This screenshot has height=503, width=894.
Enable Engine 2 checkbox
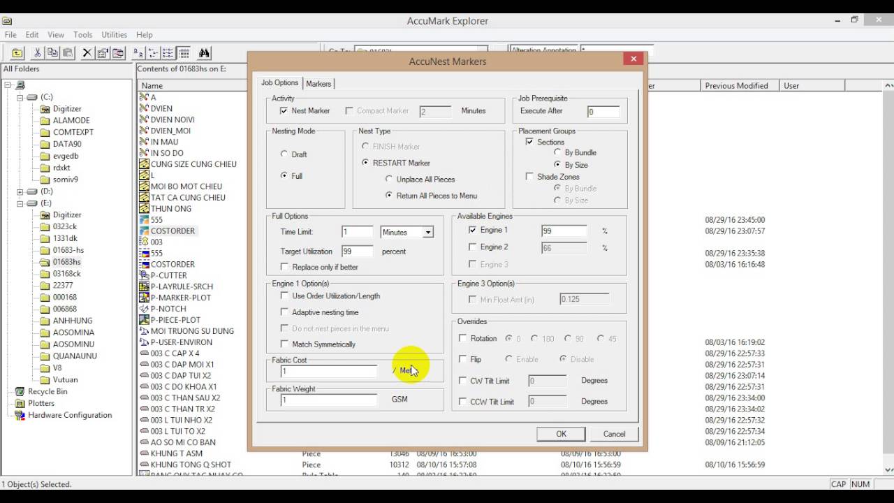pos(473,247)
